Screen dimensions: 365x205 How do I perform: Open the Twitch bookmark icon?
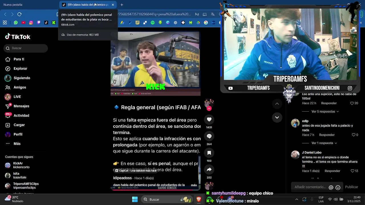pyautogui.click(x=39, y=22)
